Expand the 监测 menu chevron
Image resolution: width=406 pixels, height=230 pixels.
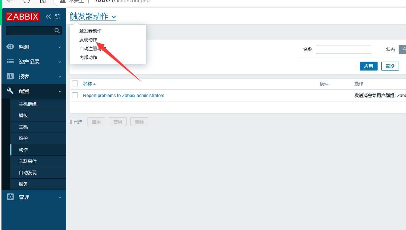pyautogui.click(x=60, y=47)
